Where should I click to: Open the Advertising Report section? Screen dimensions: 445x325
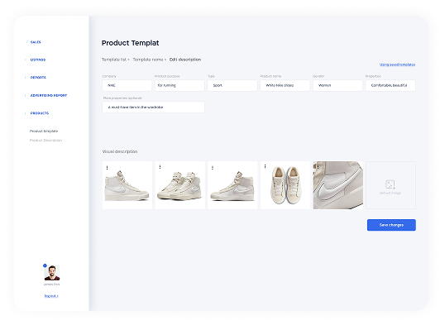(x=49, y=95)
